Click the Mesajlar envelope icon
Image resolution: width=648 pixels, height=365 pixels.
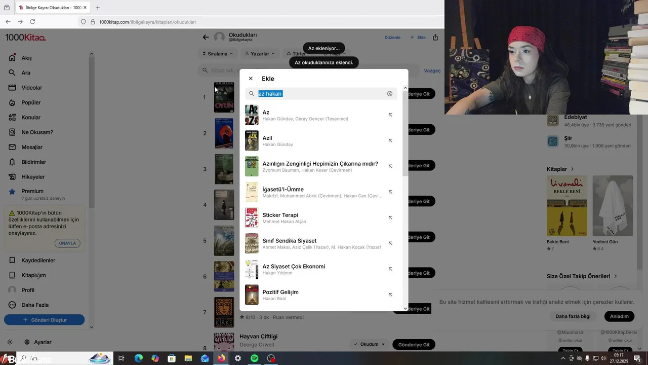[x=12, y=147]
